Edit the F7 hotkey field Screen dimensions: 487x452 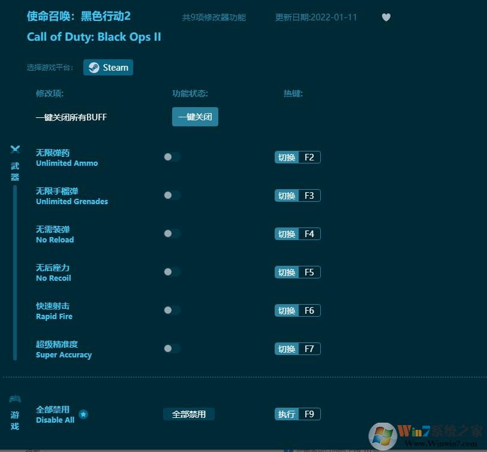tap(309, 349)
